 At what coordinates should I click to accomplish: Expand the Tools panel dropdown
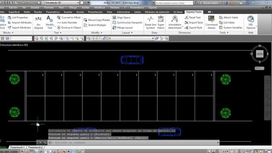[x=224, y=33]
